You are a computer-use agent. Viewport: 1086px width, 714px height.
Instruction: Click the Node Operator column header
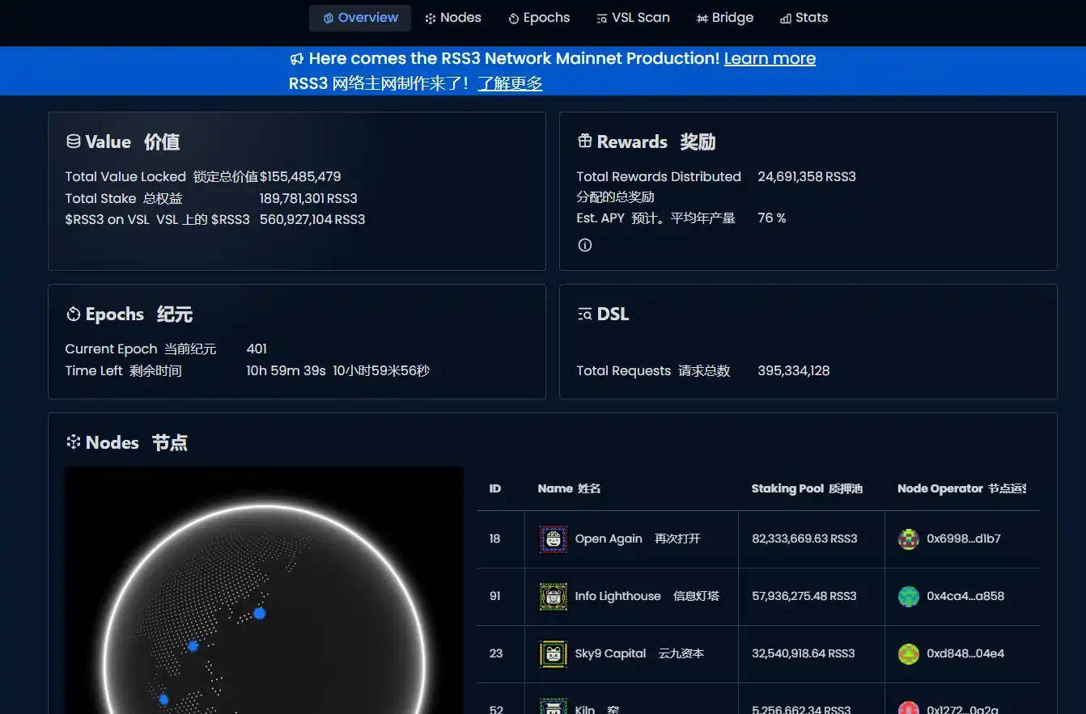[x=961, y=488]
